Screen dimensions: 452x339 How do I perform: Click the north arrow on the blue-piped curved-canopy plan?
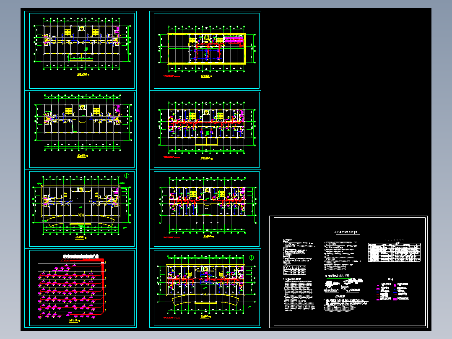[x=126, y=176]
